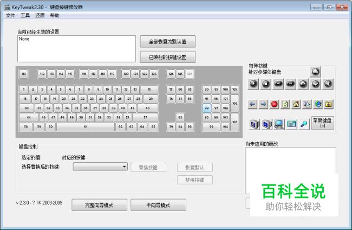The height and width of the screenshot is (230, 352).
Task: Click 已映射的按键设置 button
Action: [x=168, y=57]
